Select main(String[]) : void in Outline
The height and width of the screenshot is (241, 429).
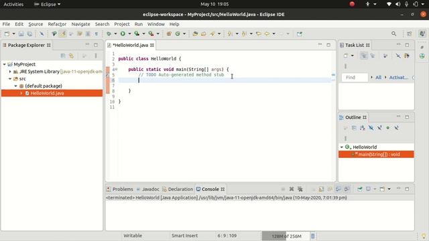click(376, 155)
